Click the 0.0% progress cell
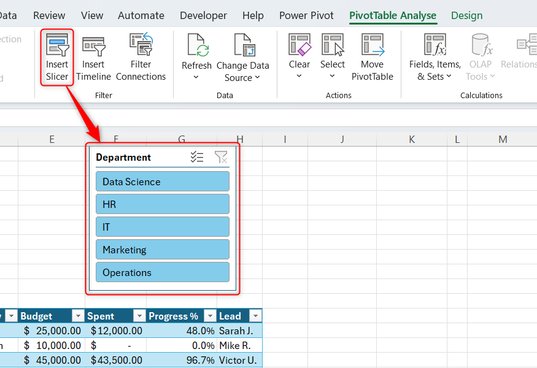 (182, 345)
